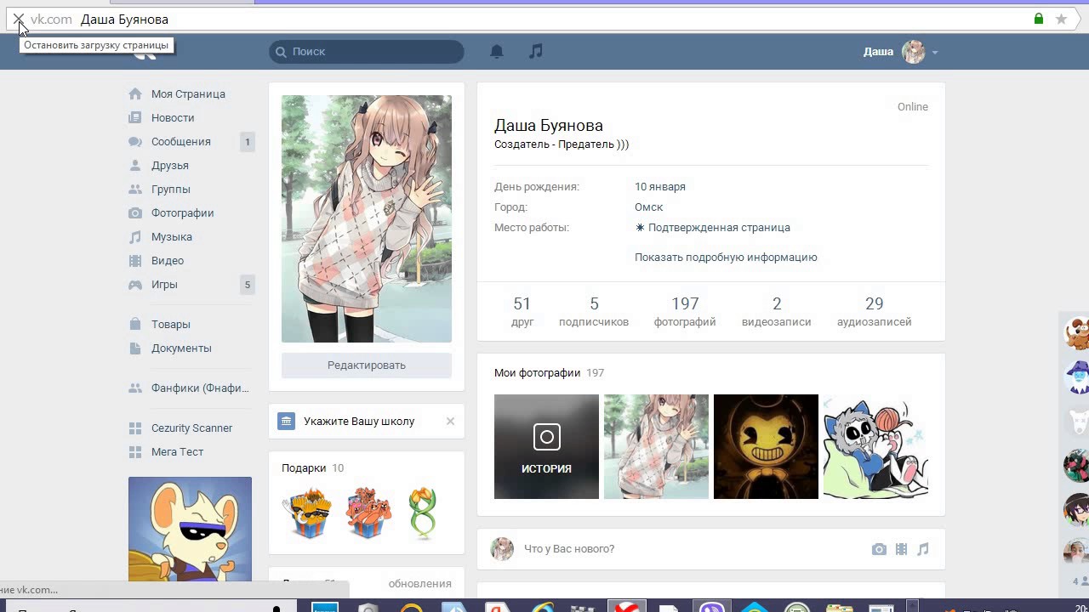Screen dimensions: 1089x612
Task: Click Укажите Вашу школу link
Action: click(359, 421)
